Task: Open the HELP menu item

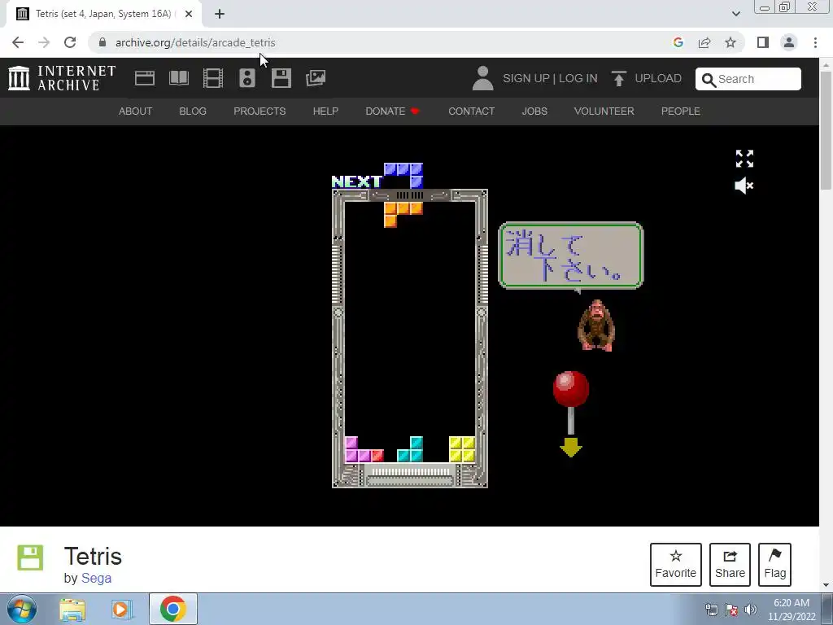Action: click(x=325, y=111)
